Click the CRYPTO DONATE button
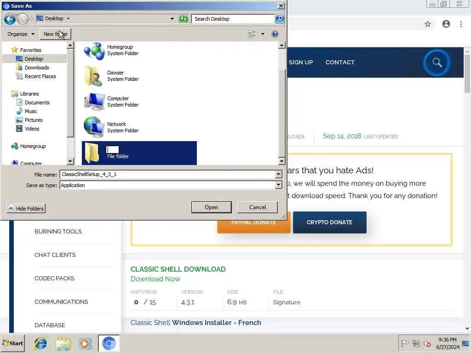The height and width of the screenshot is (353, 471). [x=329, y=222]
